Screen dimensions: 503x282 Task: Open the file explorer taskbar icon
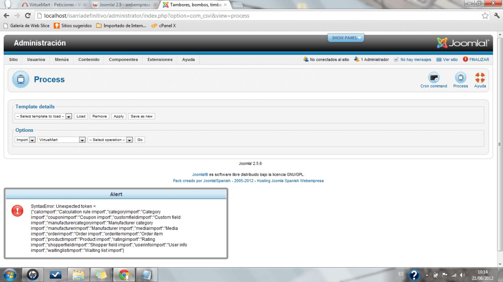(78, 275)
